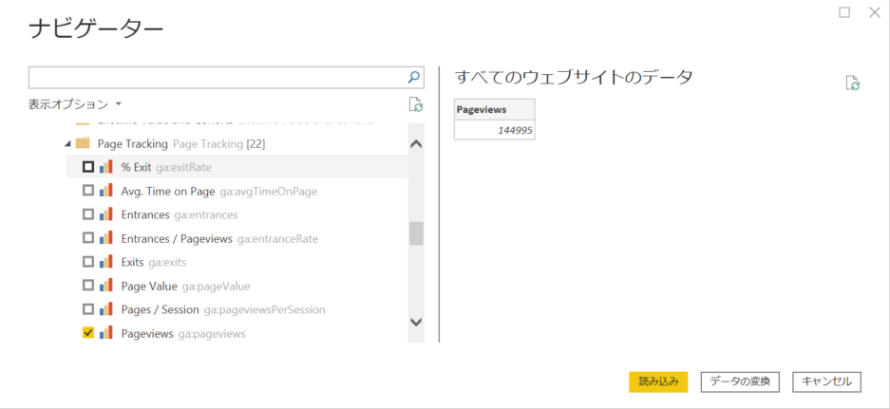Open the 表示オプション dropdown

click(75, 104)
